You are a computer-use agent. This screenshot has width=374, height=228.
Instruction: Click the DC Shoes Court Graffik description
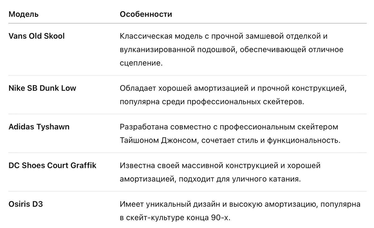click(x=220, y=172)
